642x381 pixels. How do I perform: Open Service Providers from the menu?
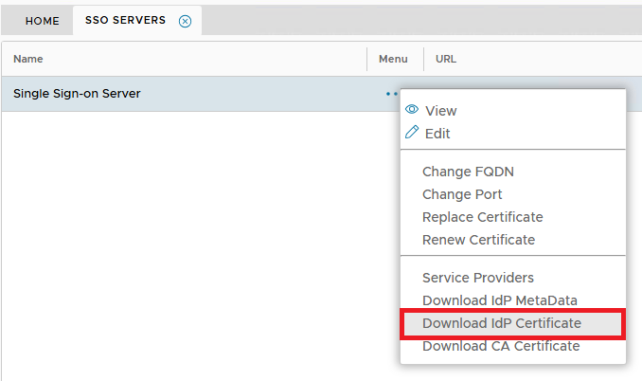477,278
